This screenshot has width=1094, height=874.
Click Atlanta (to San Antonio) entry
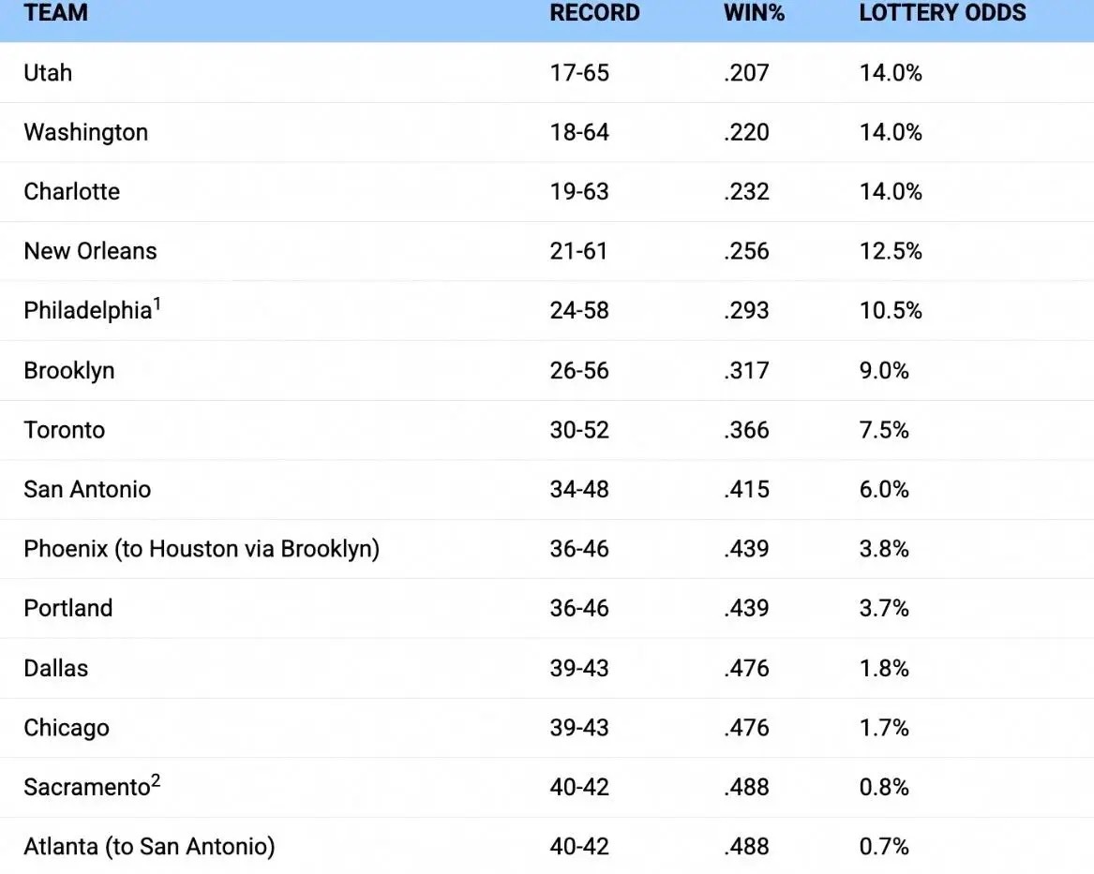(149, 847)
